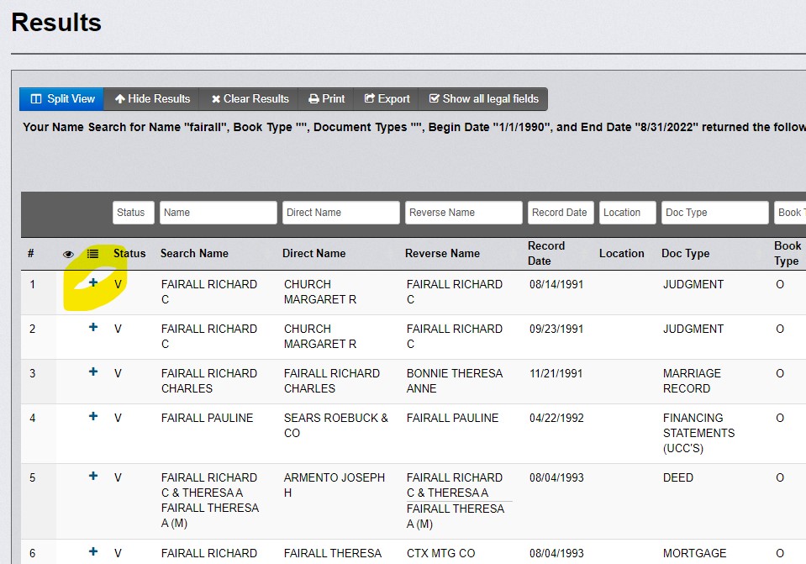Expand row 5 deed plus icon
Viewport: 806px width, 564px height.
pyautogui.click(x=93, y=476)
